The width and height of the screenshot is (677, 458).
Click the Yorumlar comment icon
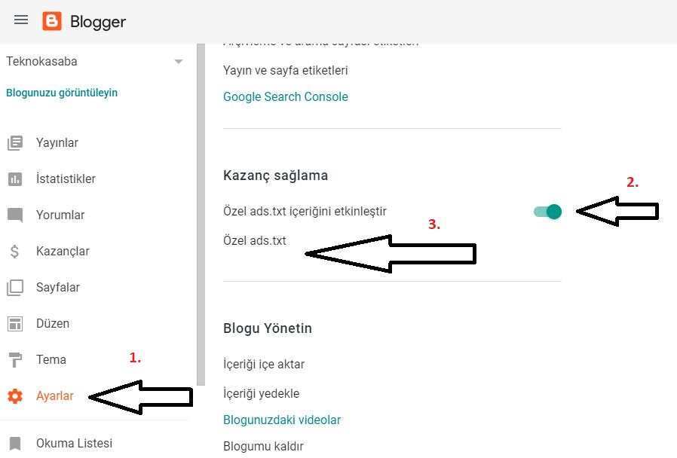tap(15, 215)
